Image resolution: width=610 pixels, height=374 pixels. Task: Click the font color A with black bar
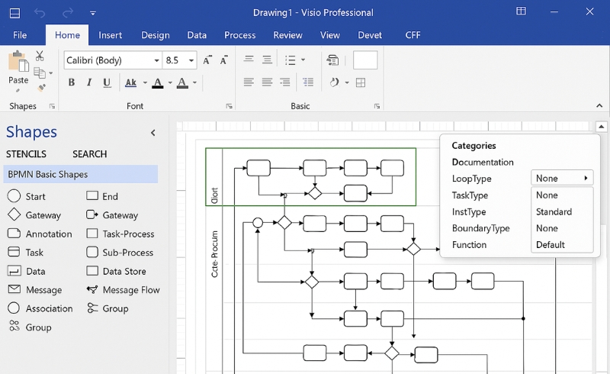pyautogui.click(x=158, y=82)
